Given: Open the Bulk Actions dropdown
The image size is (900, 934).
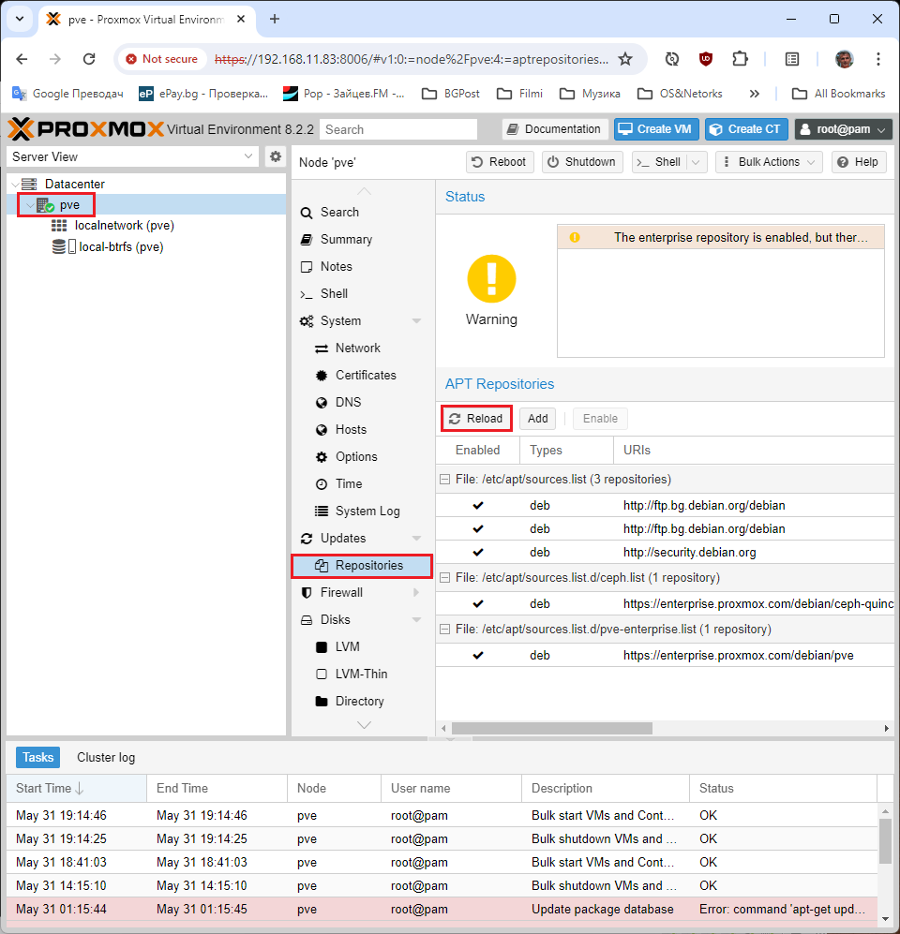Looking at the screenshot, I should pos(769,162).
